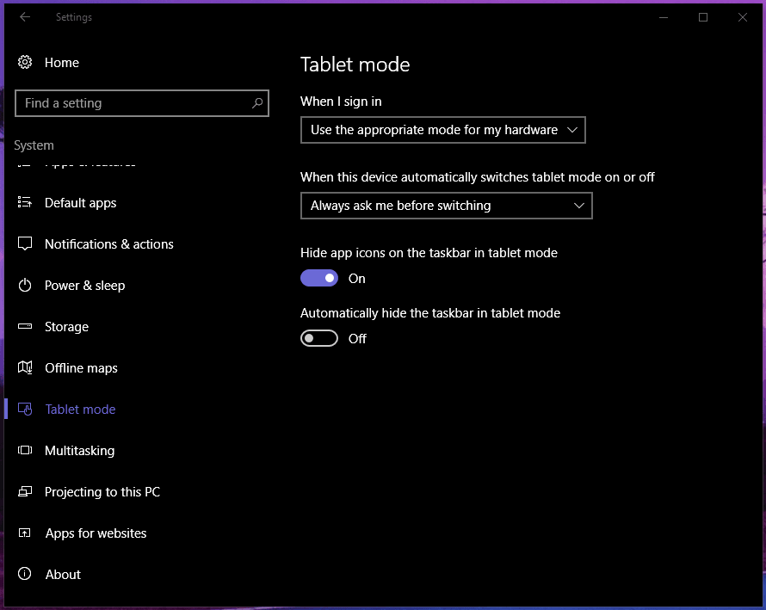Expand the Always ask me before switching dropdown
Screen dimensions: 766x610
446,206
